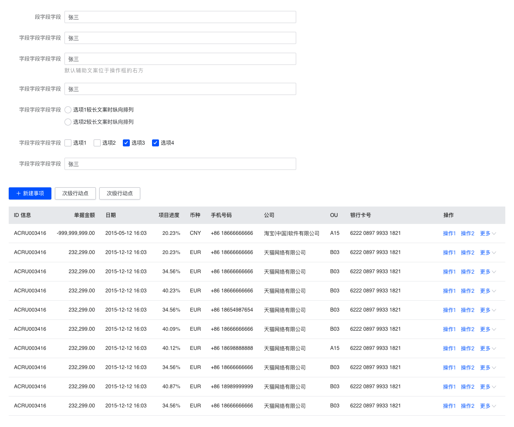514x427 pixels.
Task: Uncheck the 选项3 checkbox
Action: (x=126, y=143)
